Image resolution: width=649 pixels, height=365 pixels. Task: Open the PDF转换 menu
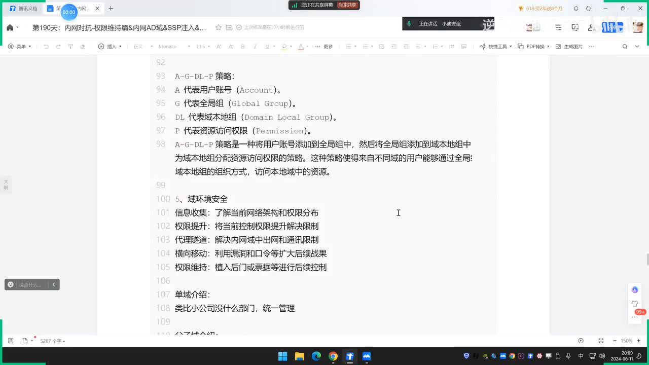coord(534,46)
